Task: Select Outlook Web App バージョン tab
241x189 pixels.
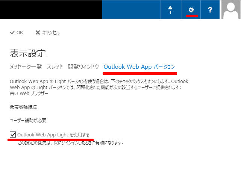Action: coord(139,67)
